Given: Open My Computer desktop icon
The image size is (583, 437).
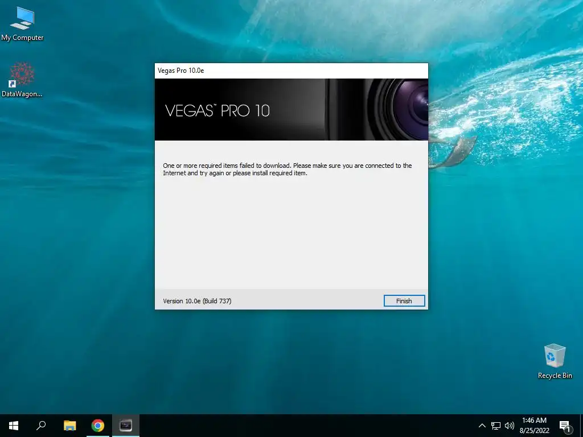Looking at the screenshot, I should click(22, 24).
